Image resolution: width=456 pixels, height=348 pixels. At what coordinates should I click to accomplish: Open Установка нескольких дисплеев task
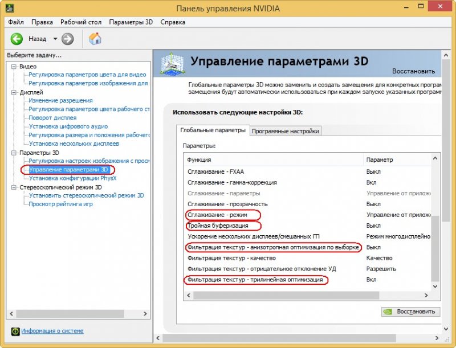coord(74,144)
